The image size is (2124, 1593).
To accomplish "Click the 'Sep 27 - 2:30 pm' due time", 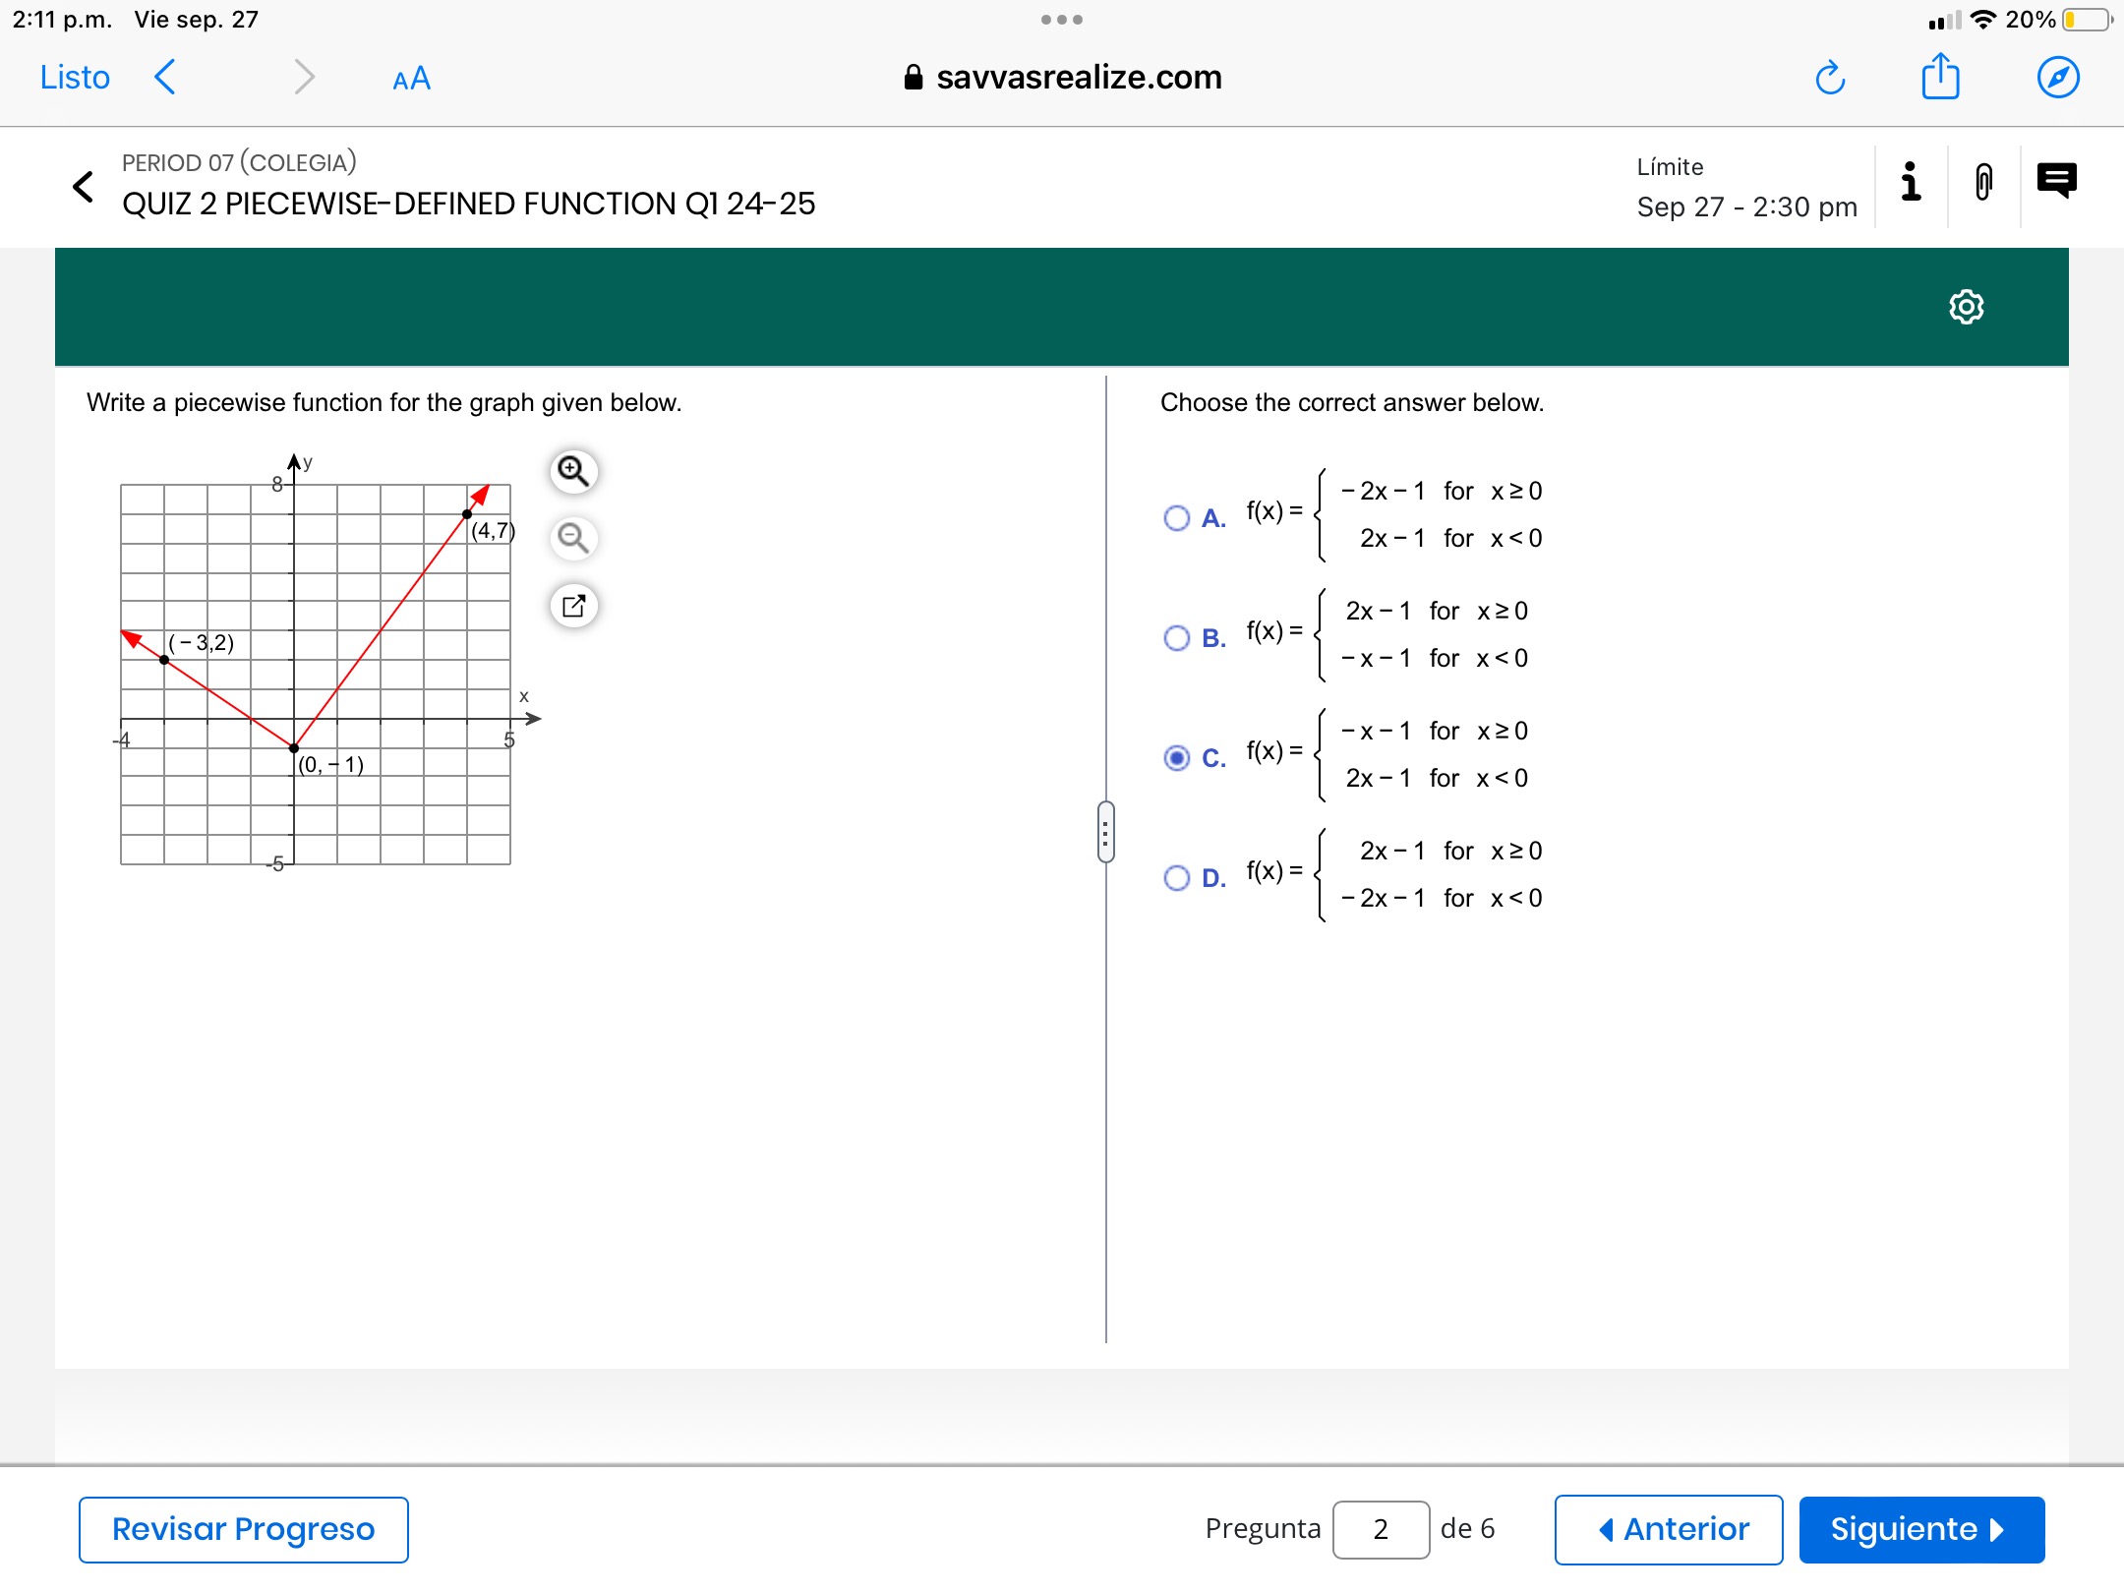I will coord(1746,207).
